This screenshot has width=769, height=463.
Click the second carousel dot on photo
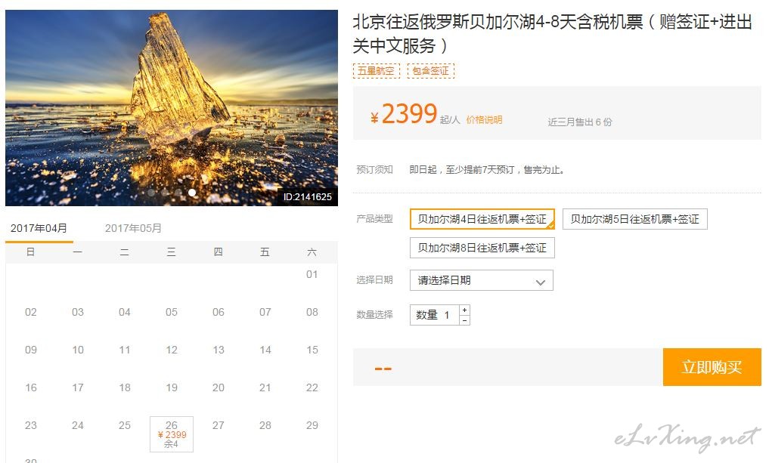click(165, 193)
